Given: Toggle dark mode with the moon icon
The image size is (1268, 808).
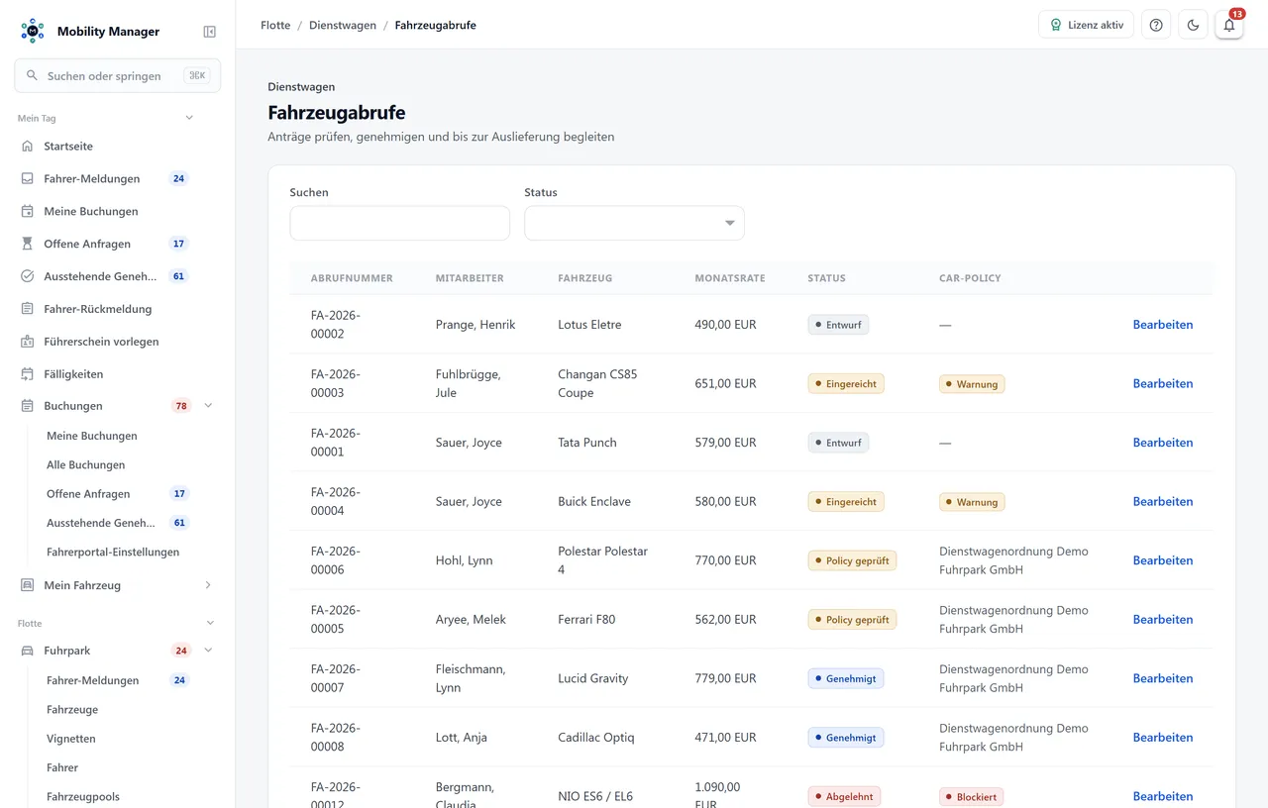Looking at the screenshot, I should pos(1193,25).
